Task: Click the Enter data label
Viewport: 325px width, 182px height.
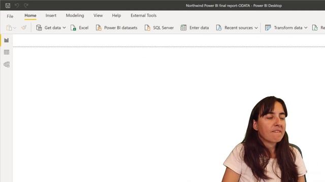Action: (x=199, y=28)
